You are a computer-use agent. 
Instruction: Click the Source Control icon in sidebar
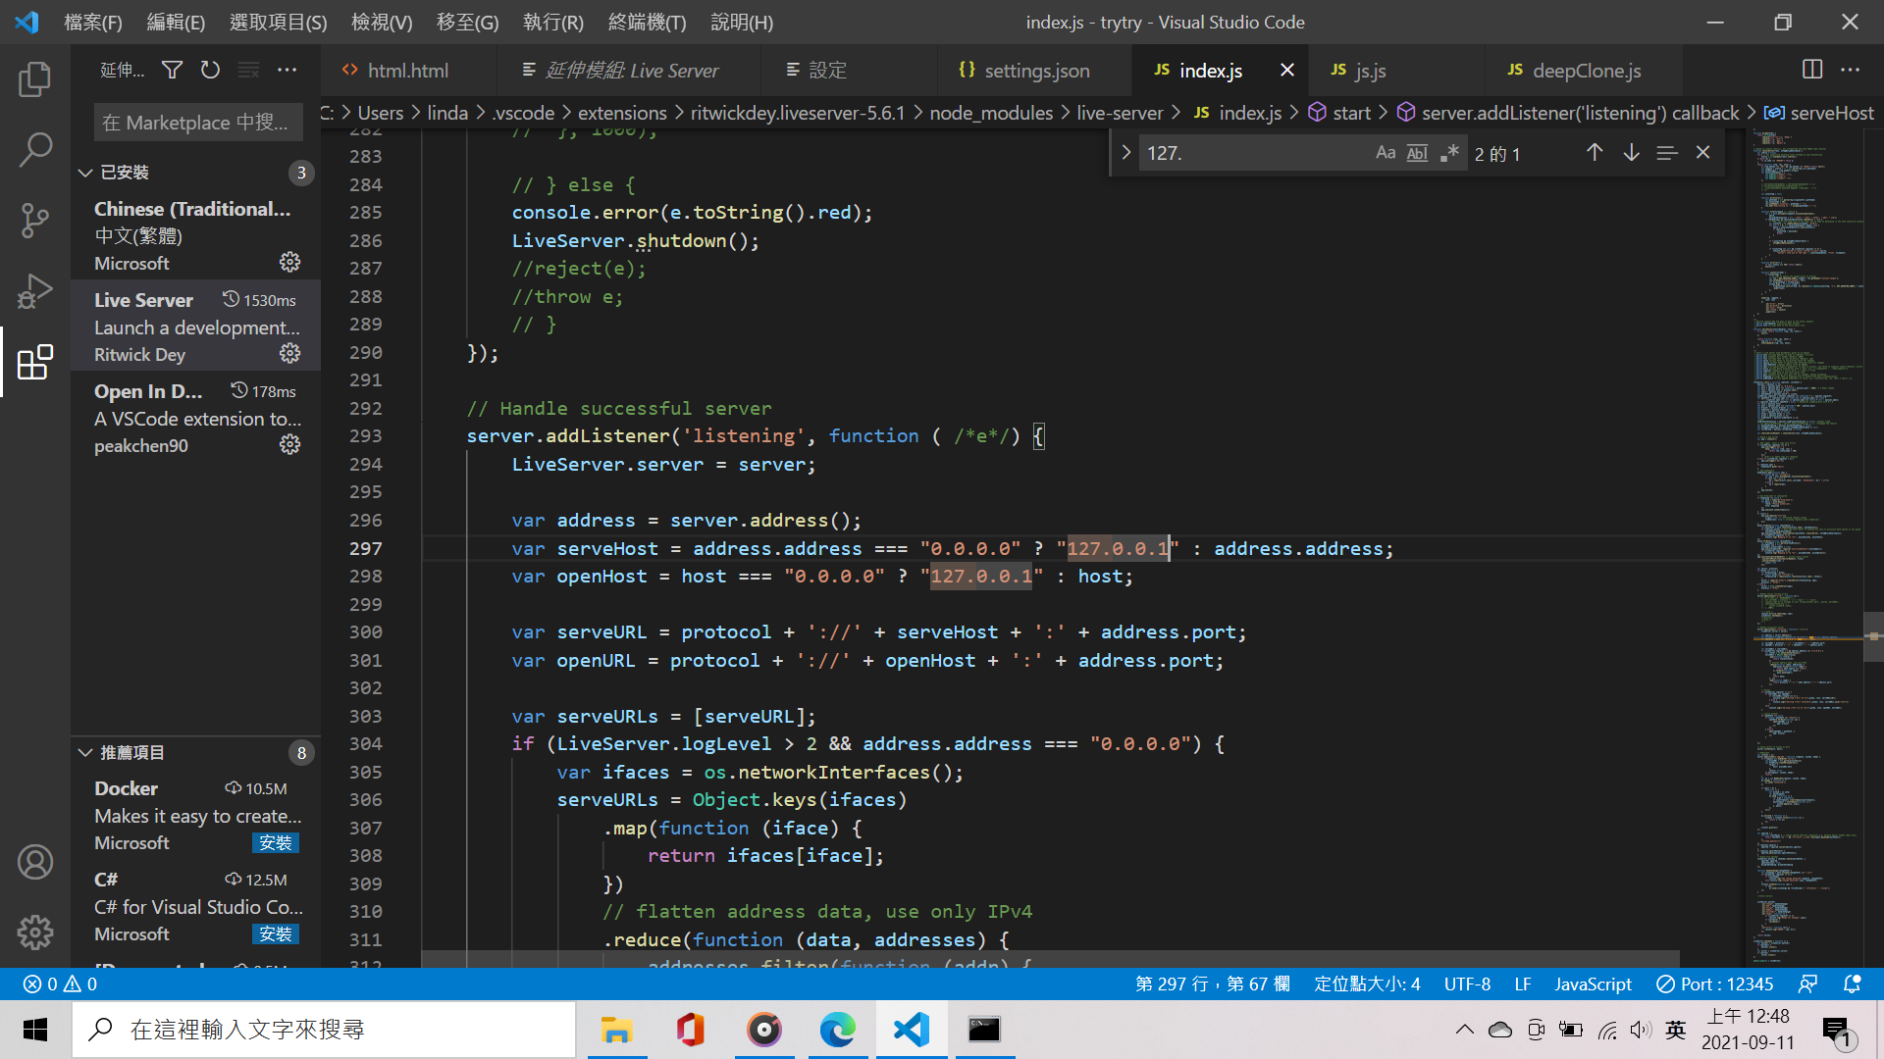click(x=35, y=220)
